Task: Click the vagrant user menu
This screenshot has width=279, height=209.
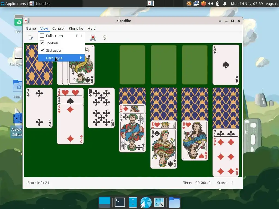Action: (x=272, y=4)
